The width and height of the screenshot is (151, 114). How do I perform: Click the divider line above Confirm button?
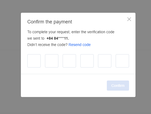pos(78,74)
